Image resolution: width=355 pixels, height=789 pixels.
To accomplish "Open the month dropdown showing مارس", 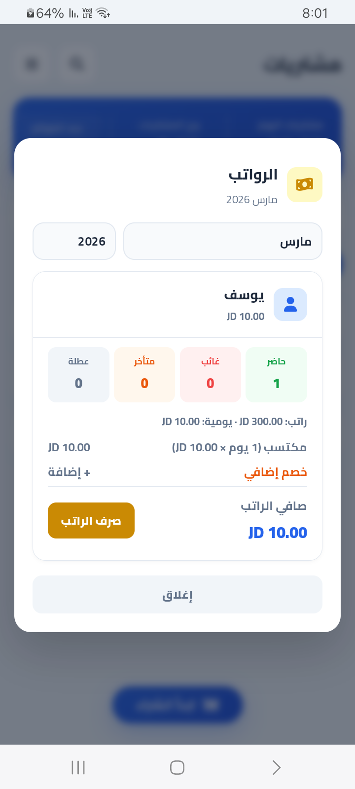I will click(x=223, y=241).
